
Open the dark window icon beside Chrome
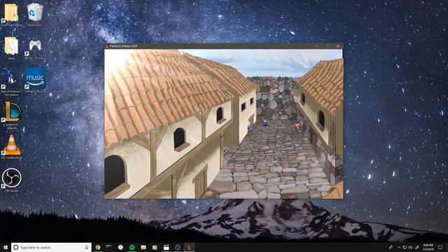click(109, 247)
